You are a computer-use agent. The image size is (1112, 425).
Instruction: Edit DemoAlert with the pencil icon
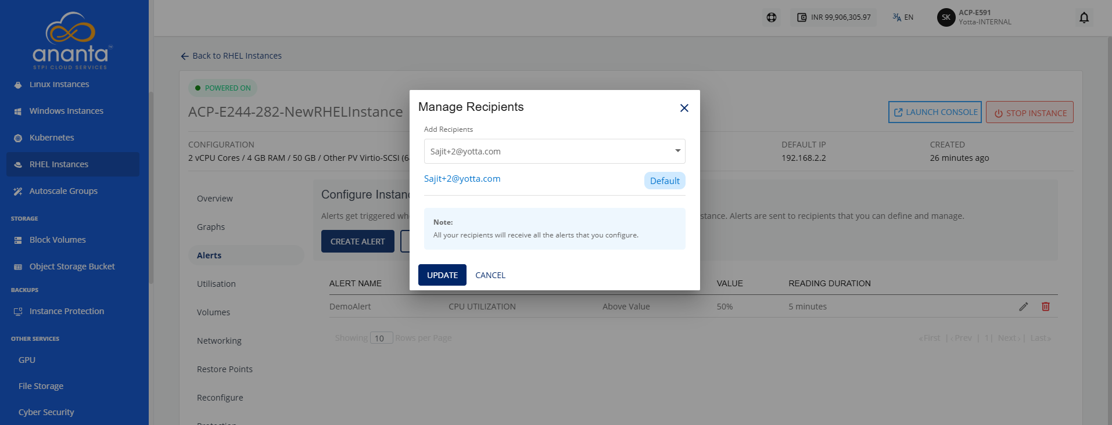click(x=1024, y=307)
